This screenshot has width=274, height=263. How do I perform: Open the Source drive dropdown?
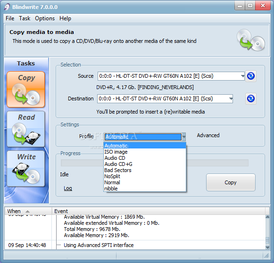pos(242,76)
